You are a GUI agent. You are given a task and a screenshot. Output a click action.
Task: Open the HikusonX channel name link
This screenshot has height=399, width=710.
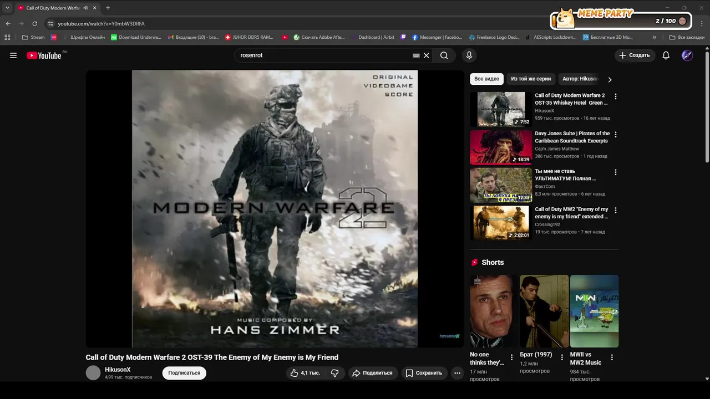118,370
